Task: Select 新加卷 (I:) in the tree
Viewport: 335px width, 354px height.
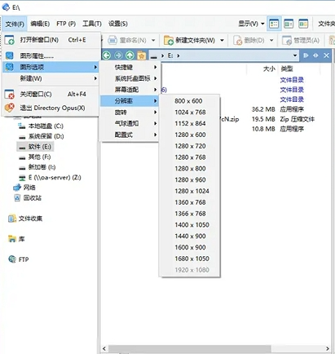Action: (37, 167)
